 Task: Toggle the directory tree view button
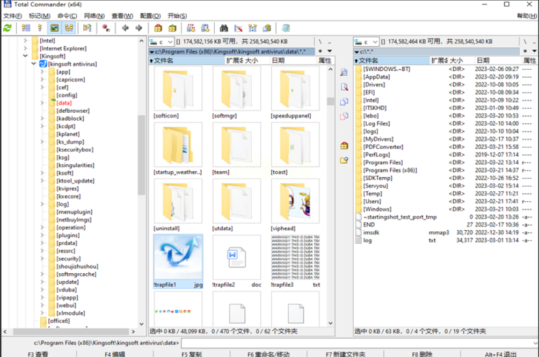[69, 28]
